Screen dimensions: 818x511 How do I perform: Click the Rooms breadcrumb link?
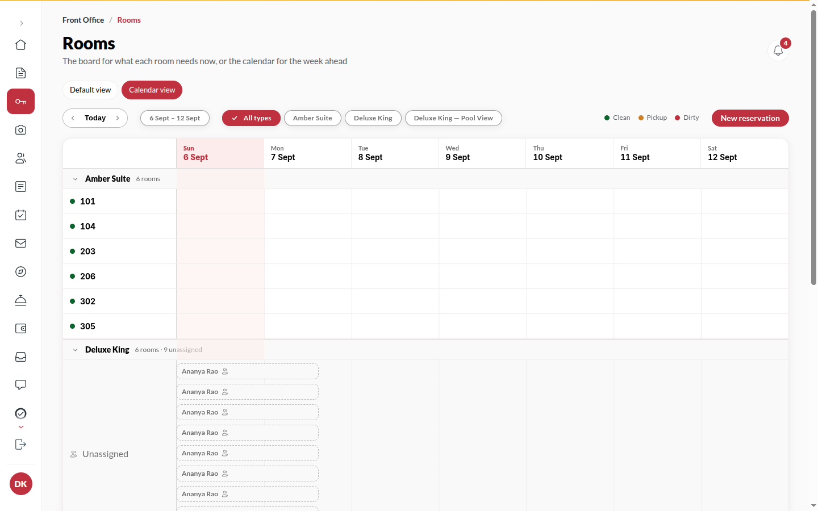tap(129, 20)
